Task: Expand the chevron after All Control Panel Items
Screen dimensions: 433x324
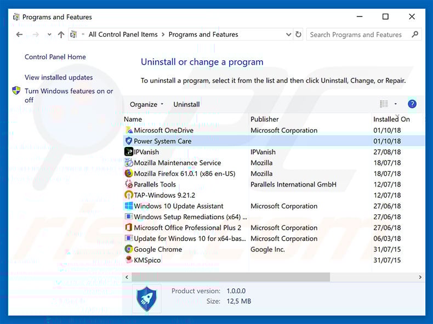Action: (x=163, y=35)
